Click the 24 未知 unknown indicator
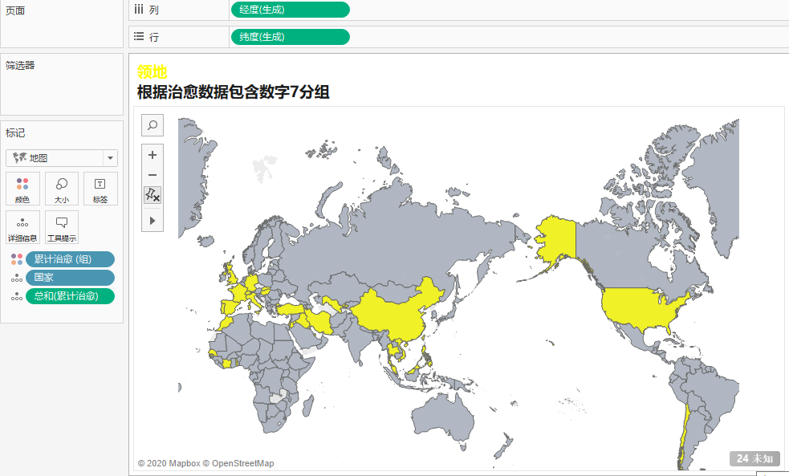789x476 pixels. pyautogui.click(x=754, y=458)
